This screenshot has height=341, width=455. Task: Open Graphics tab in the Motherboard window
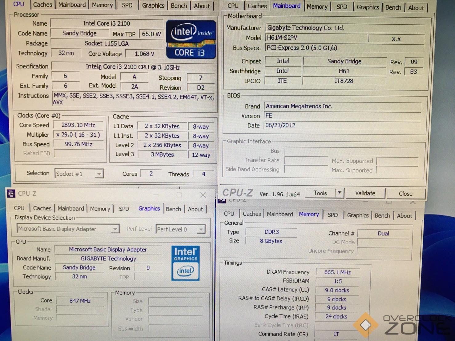tap(368, 7)
